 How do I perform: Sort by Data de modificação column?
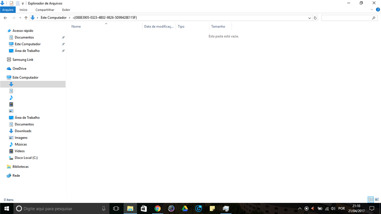[x=159, y=26]
